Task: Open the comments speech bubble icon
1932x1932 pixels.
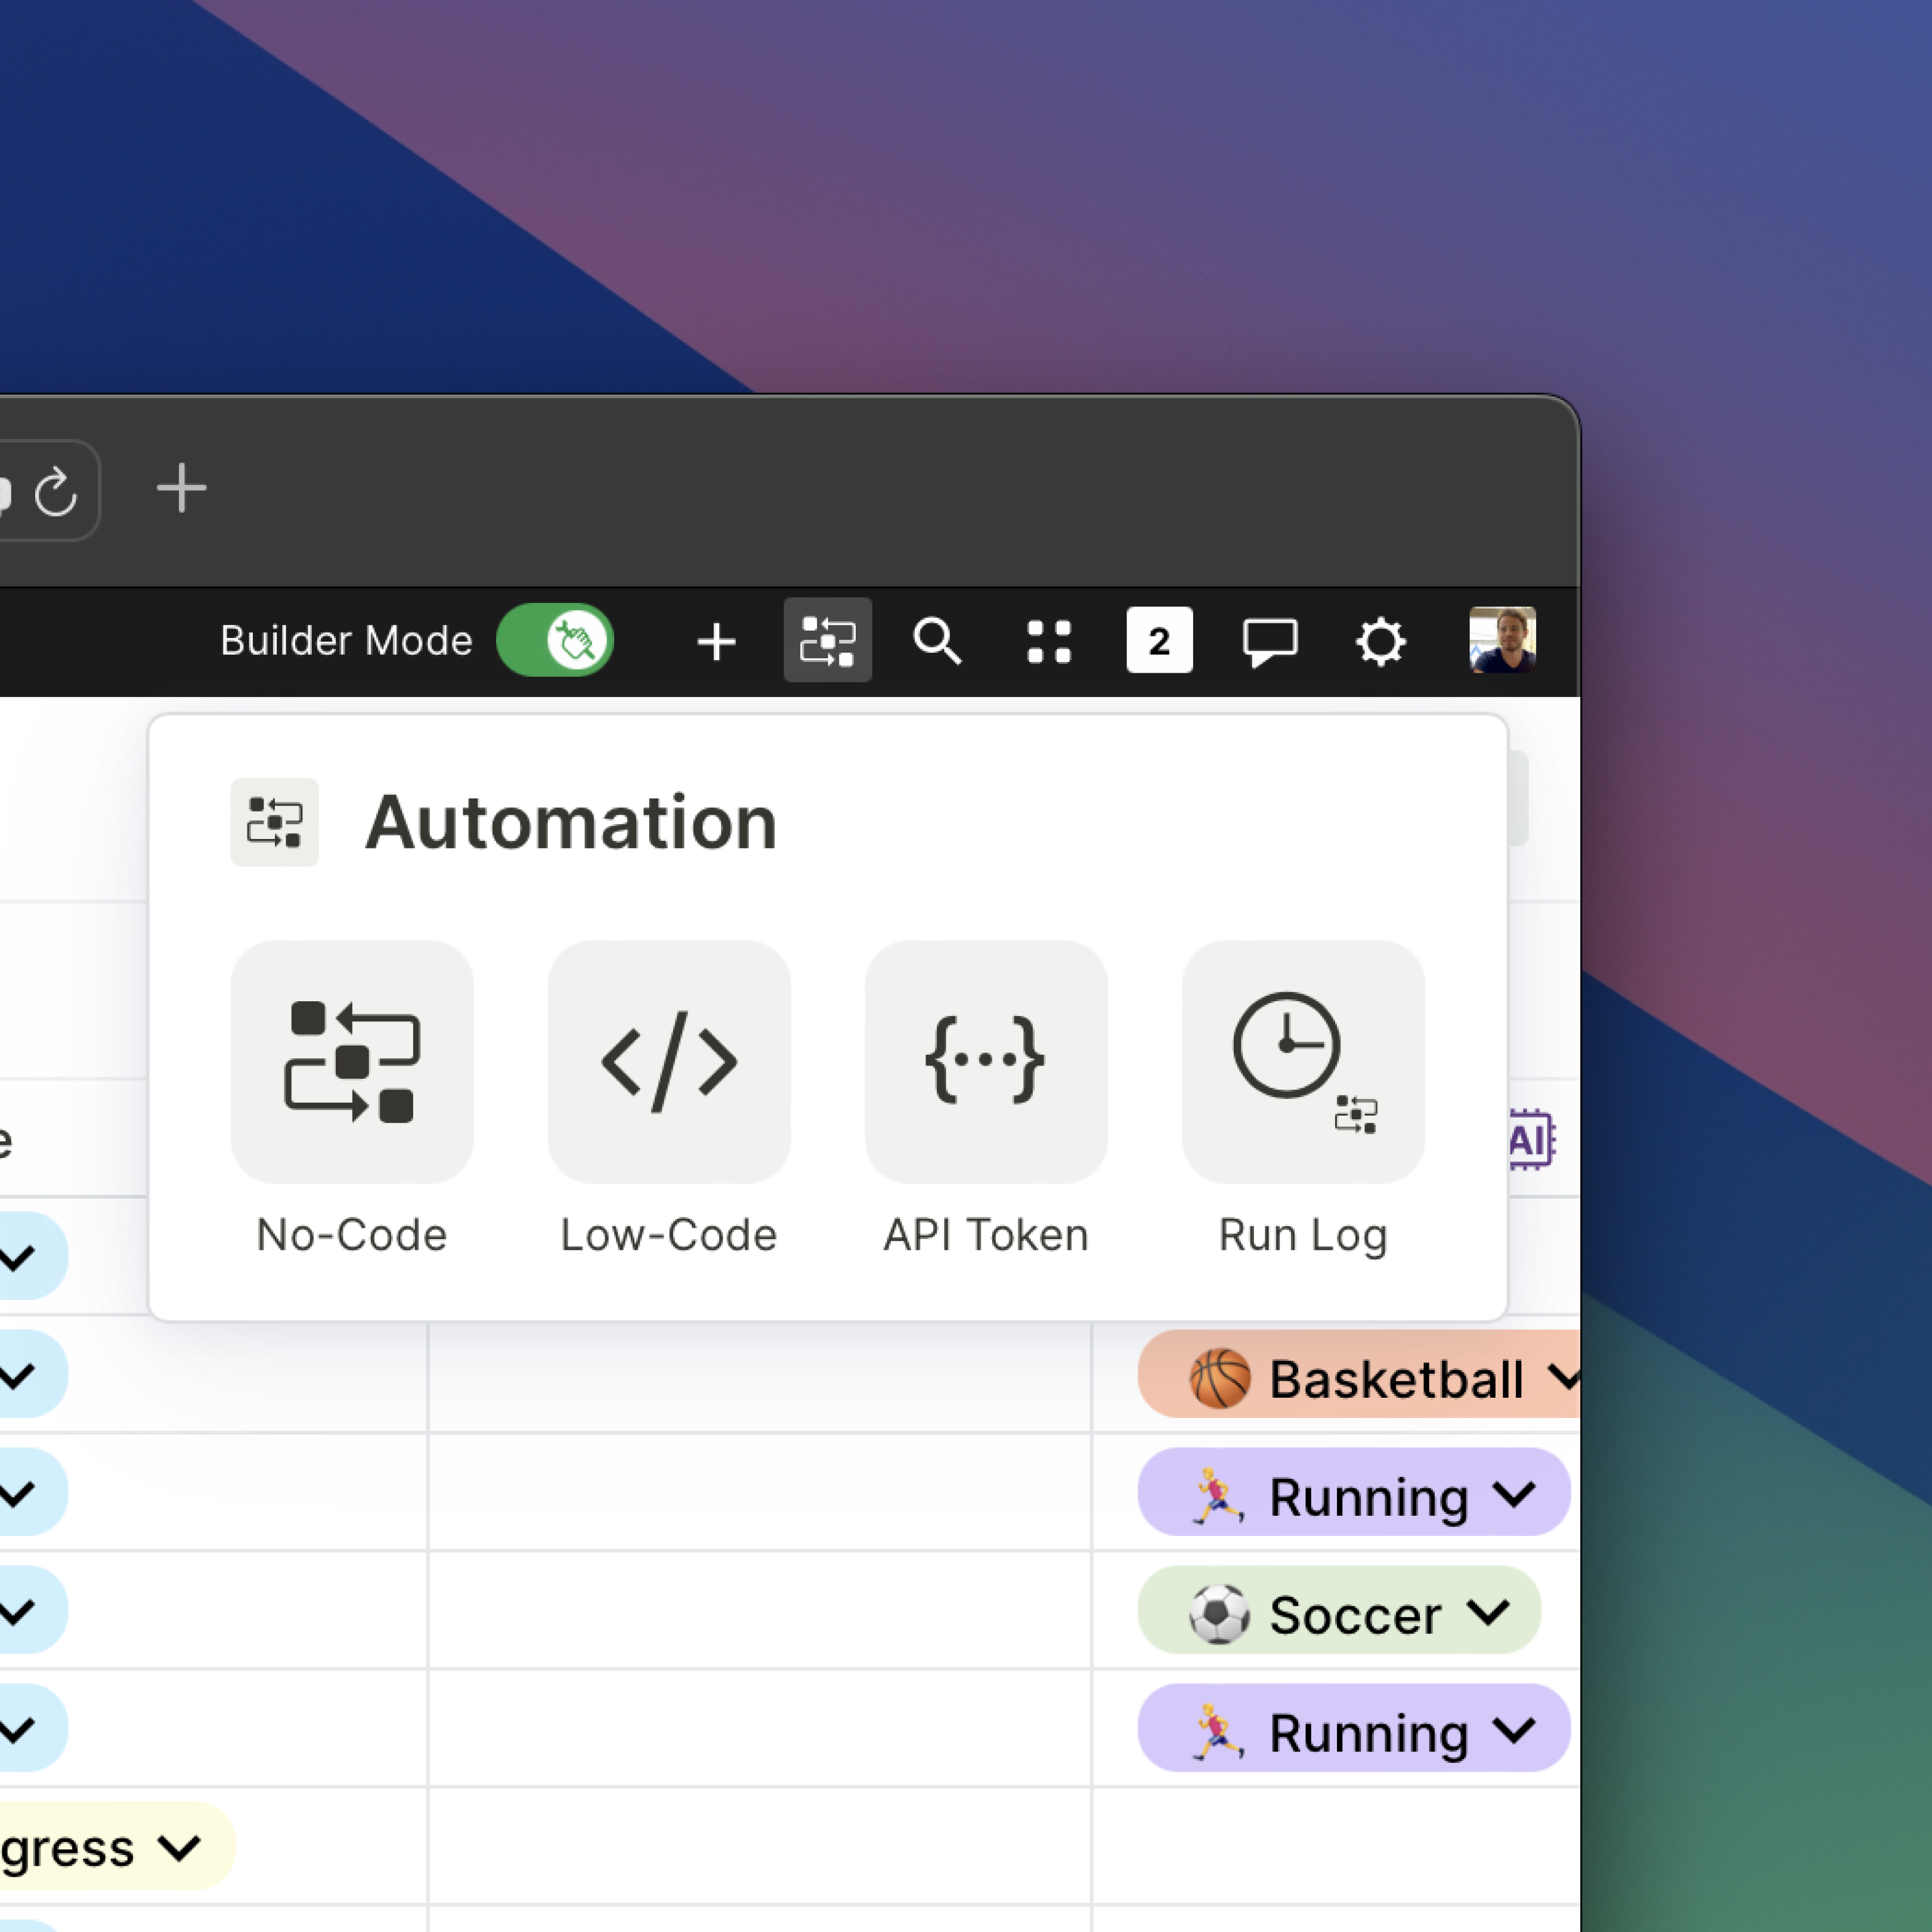Action: click(1269, 641)
